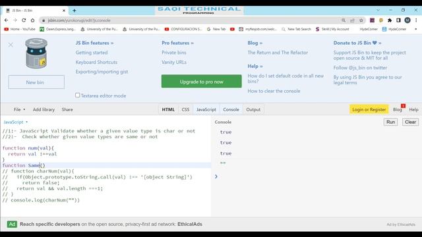Open the Vanity URLs link

pyautogui.click(x=174, y=62)
